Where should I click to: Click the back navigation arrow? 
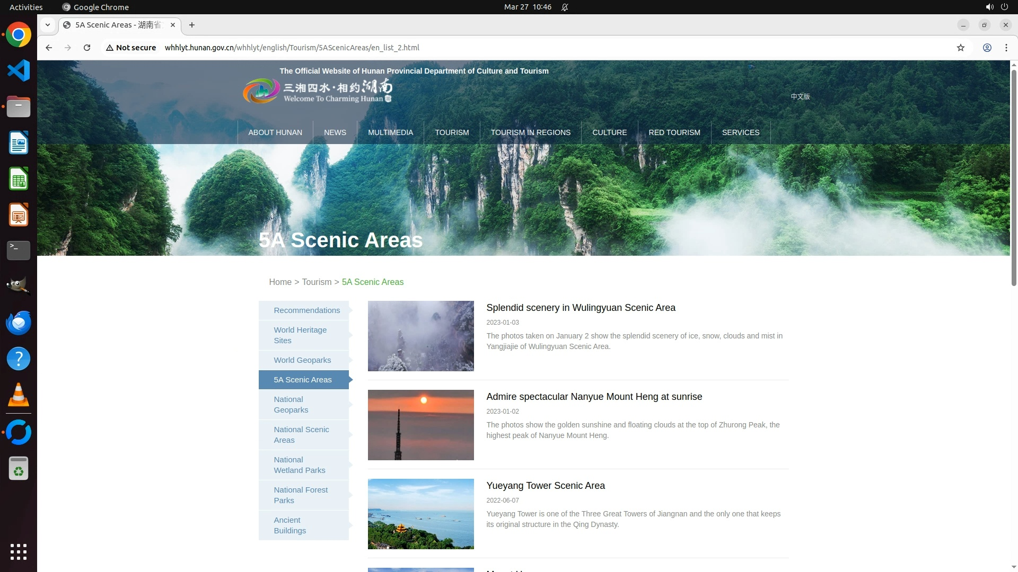[49, 48]
